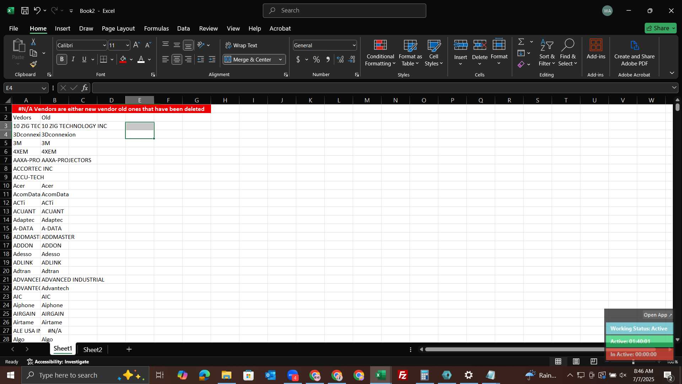
Task: Collapse the ribbon with chevron
Action: point(672,73)
